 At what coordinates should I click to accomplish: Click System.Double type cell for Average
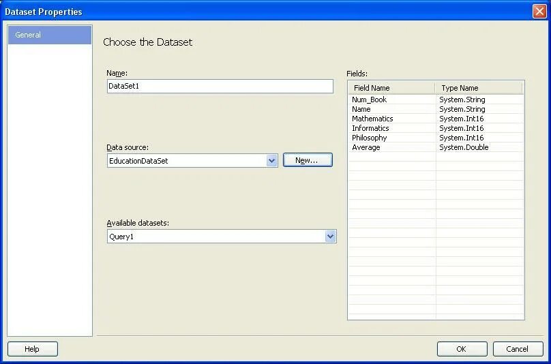(x=464, y=147)
